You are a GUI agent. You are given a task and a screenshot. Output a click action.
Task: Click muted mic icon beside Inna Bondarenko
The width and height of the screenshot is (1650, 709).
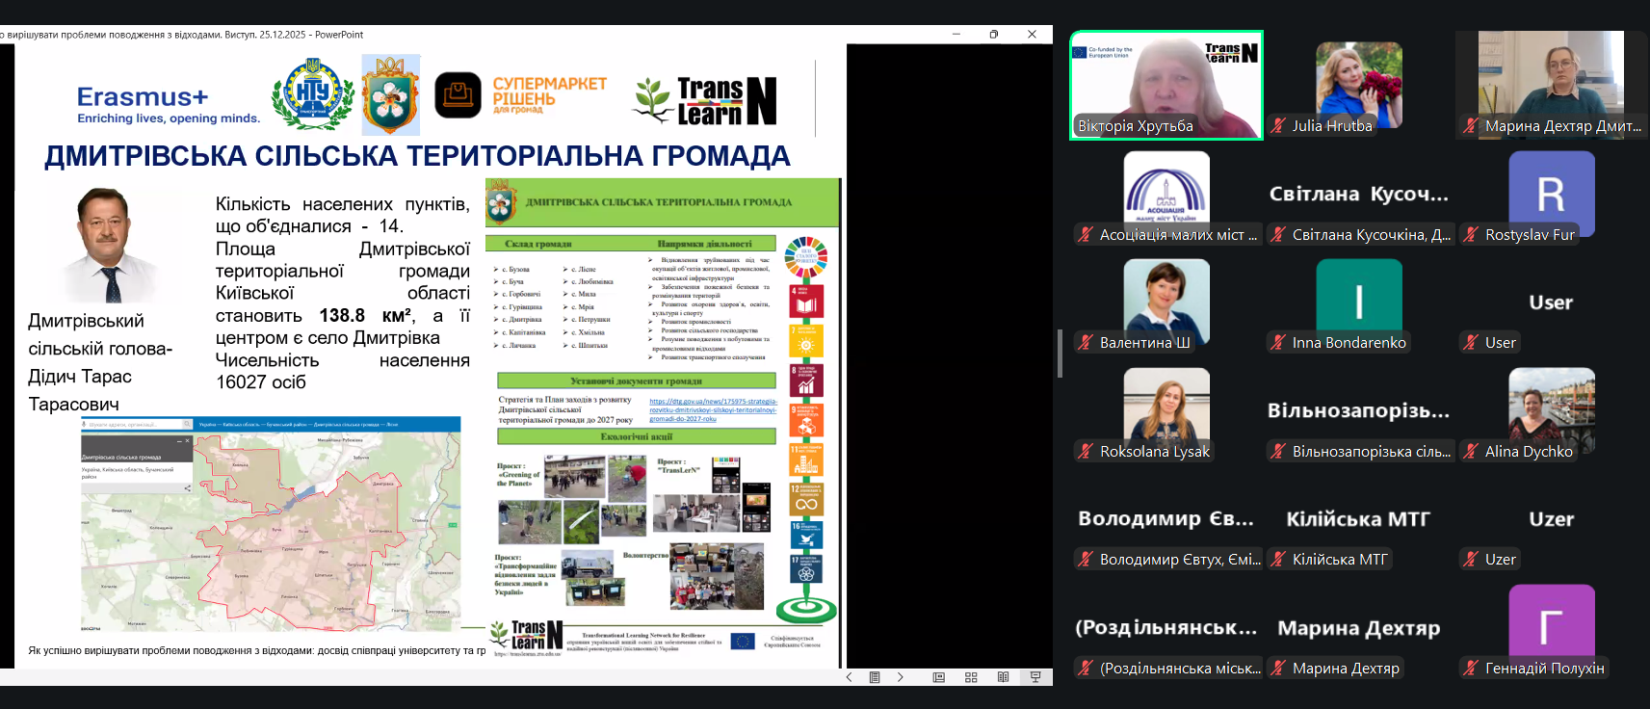click(x=1278, y=342)
